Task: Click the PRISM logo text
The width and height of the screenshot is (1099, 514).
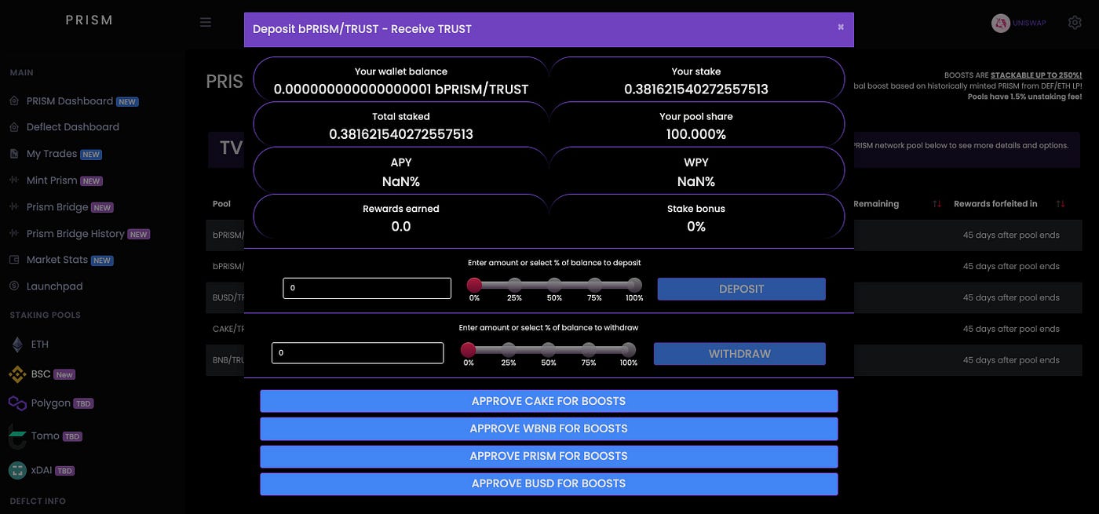Action: (89, 20)
